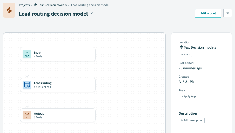Click the orange Output node icon
235x133 pixels.
click(x=27, y=115)
